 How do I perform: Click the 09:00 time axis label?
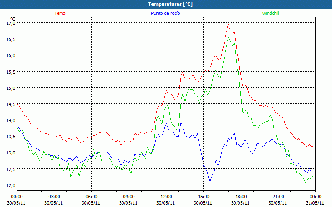(x=129, y=197)
